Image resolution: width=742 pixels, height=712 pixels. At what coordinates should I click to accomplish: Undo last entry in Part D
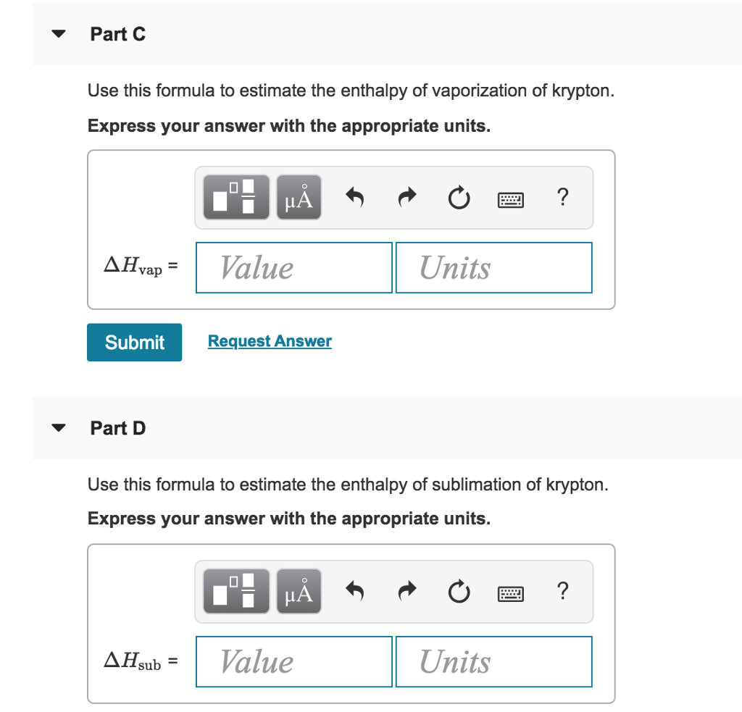pos(355,591)
